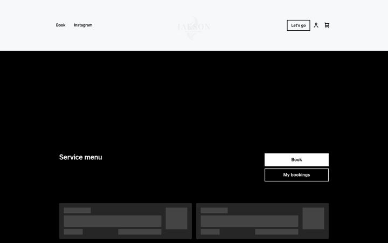This screenshot has height=243, width=388.
Task: Open the Instagram navigation link
Action: point(83,25)
